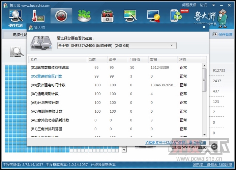
Task: Click data value 151243389
Action: (x=160, y=67)
